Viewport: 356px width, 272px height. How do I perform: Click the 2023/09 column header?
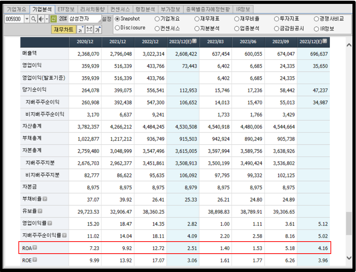(x=280, y=42)
